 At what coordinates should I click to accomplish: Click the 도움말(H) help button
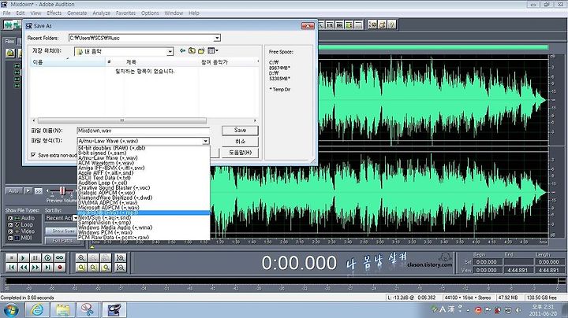pos(240,153)
